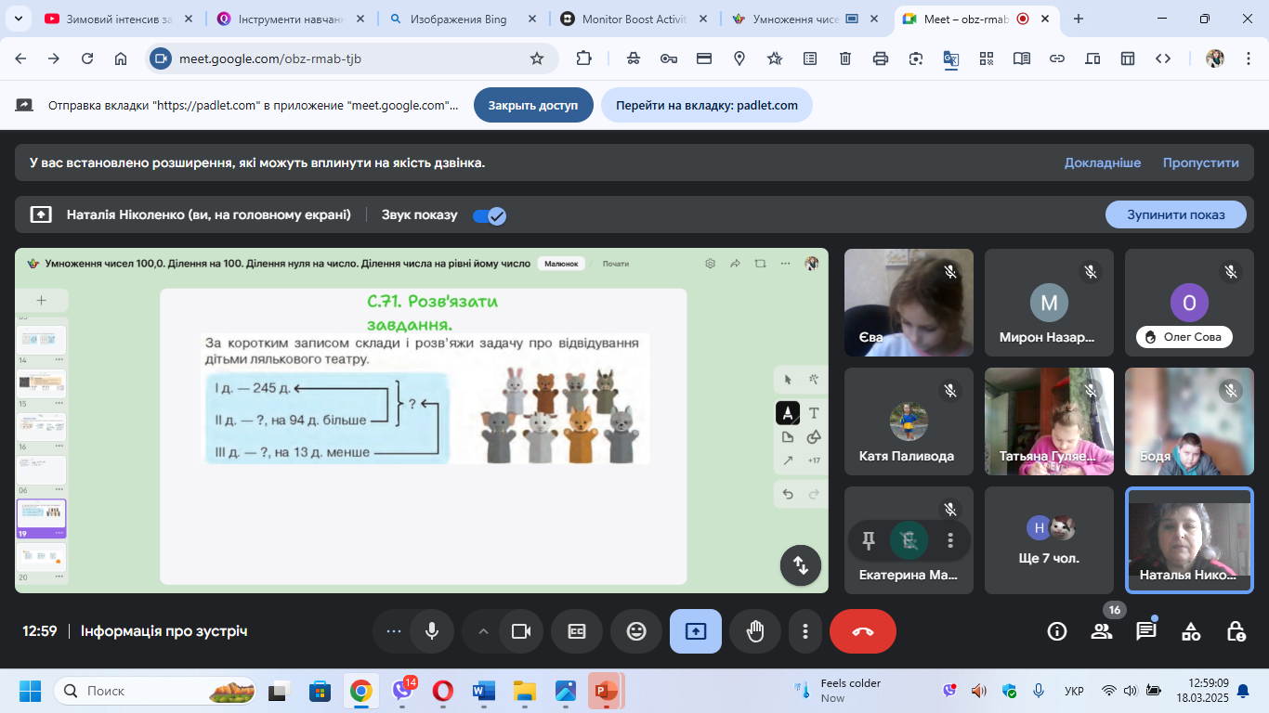This screenshot has height=713, width=1269.
Task: Open a new browser tab with plus
Action: [1079, 19]
